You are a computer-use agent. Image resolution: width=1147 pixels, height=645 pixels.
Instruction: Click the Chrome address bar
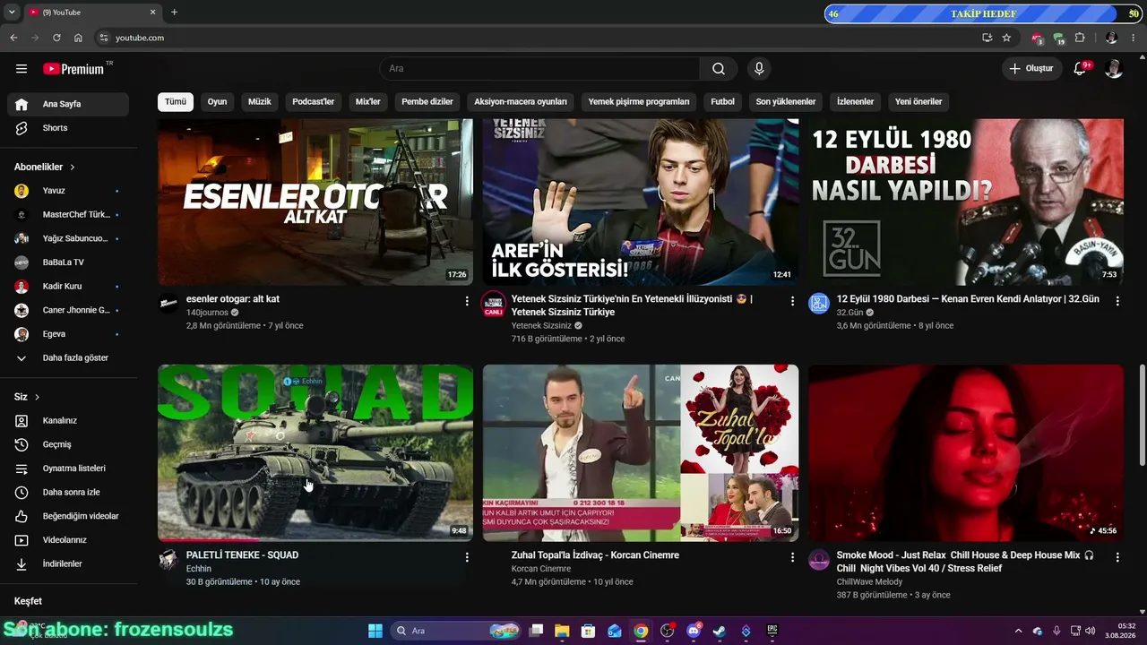(x=538, y=38)
